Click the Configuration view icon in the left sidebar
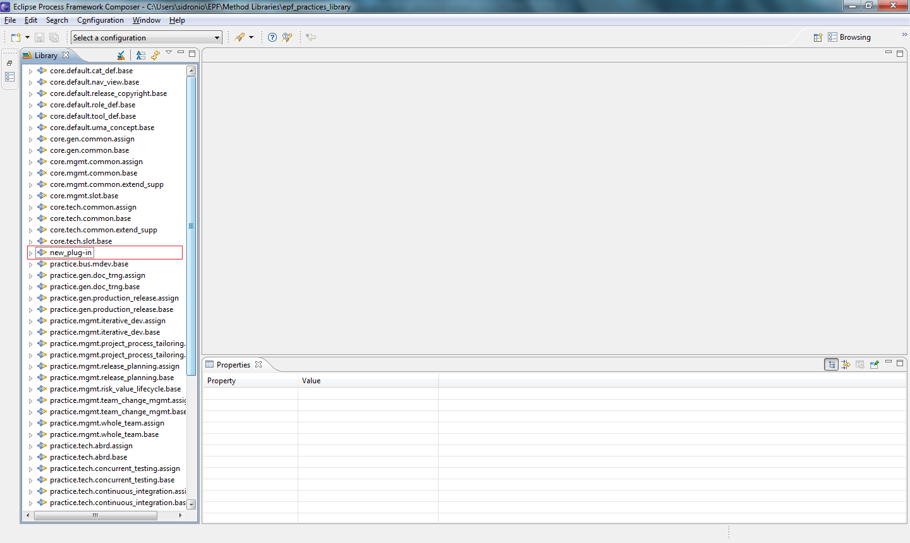The width and height of the screenshot is (910, 543). pyautogui.click(x=9, y=77)
